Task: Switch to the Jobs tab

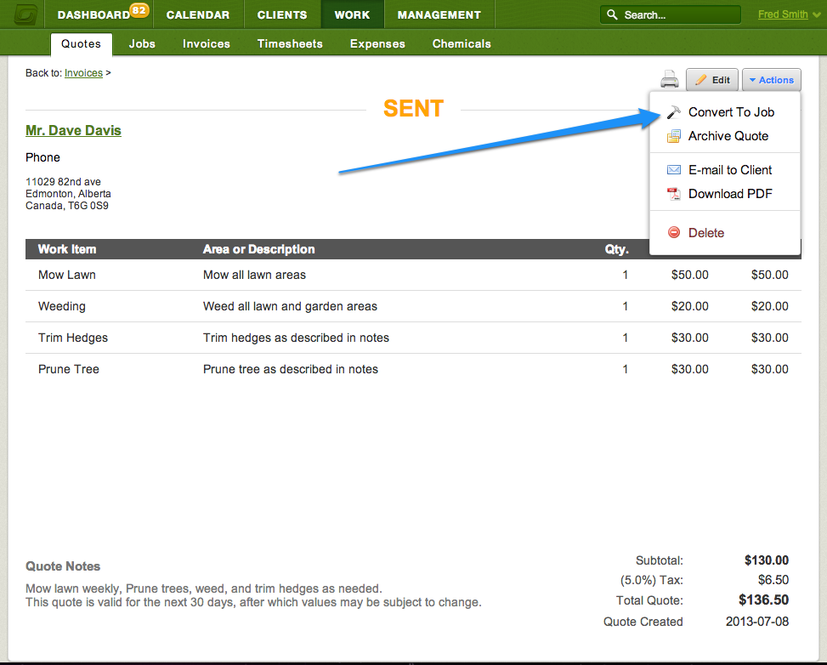Action: coord(142,43)
